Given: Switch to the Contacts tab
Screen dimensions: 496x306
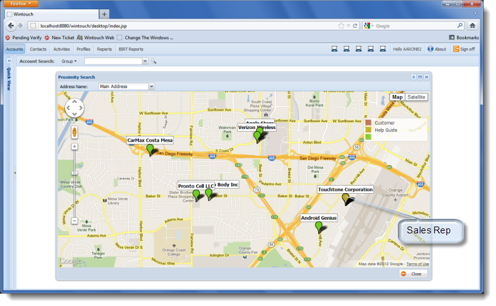Looking at the screenshot, I should (38, 49).
